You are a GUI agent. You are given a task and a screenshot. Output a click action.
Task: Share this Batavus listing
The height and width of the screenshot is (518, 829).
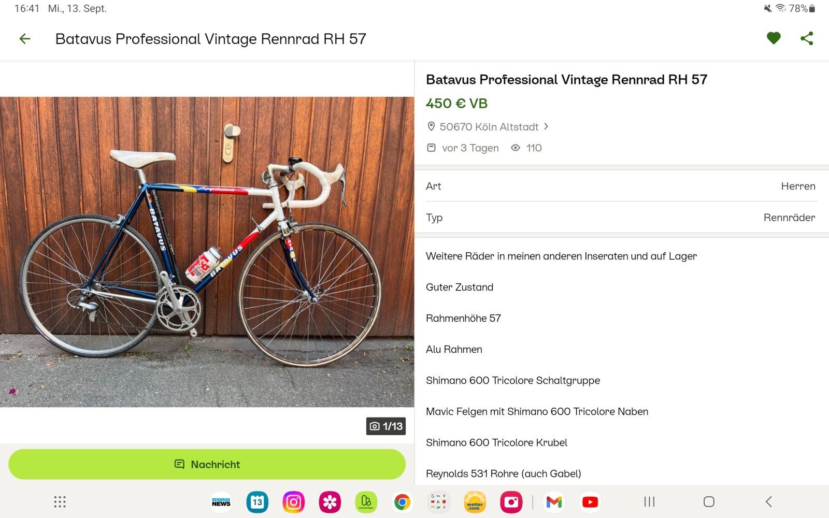tap(807, 38)
